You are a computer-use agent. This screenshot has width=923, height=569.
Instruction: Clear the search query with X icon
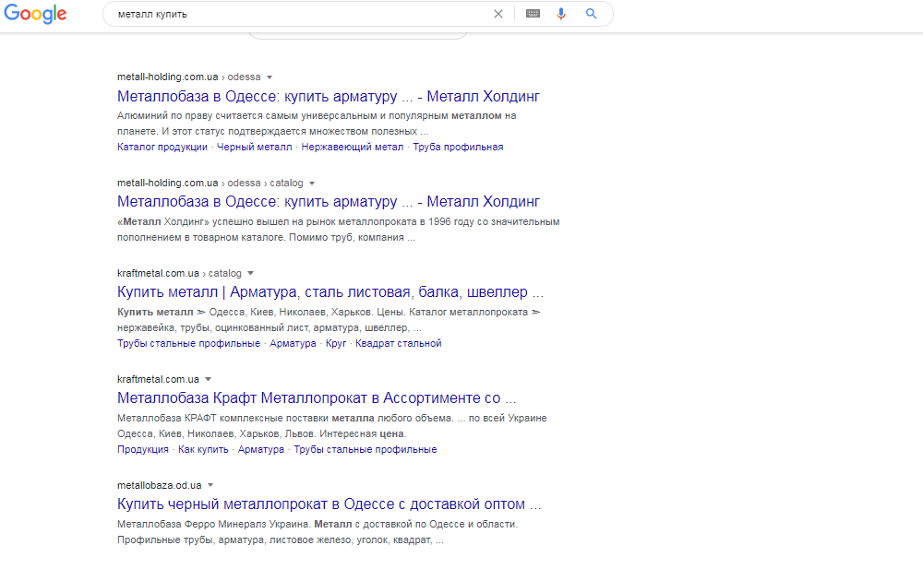click(x=498, y=14)
